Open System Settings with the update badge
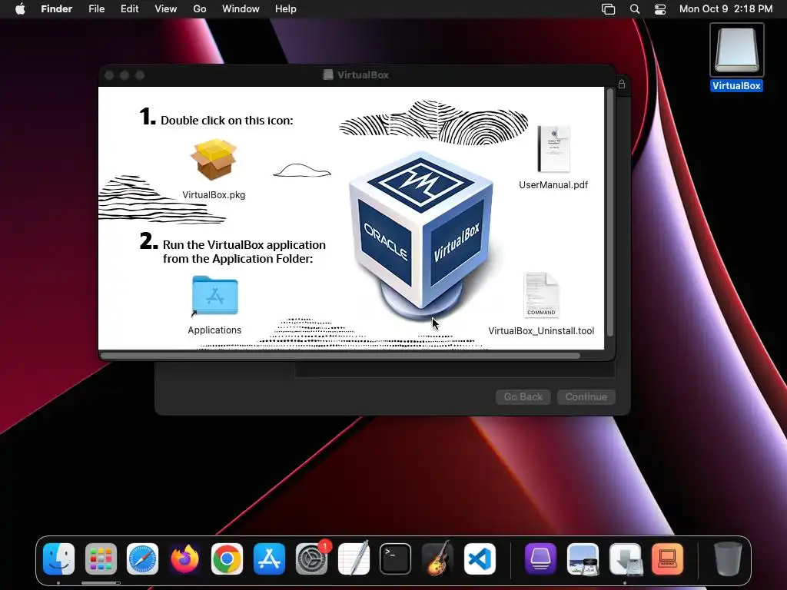Viewport: 787px width, 590px height. (312, 559)
